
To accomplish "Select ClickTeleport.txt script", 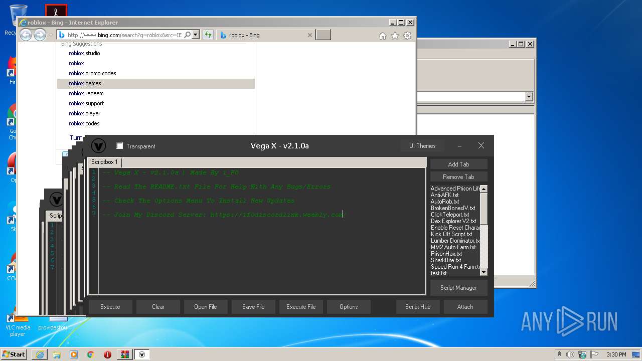I will click(450, 215).
